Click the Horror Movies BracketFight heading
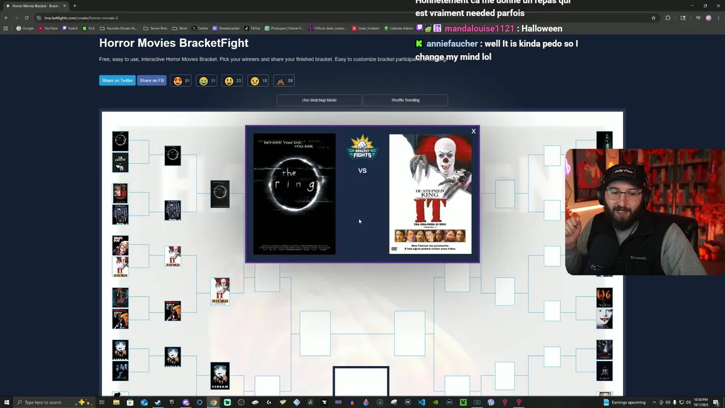 click(174, 43)
